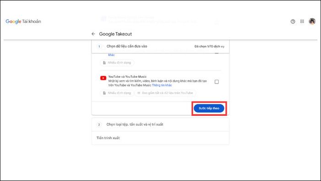The width and height of the screenshot is (321, 181).
Task: Open the partially visible khác link
Action: 111,55
